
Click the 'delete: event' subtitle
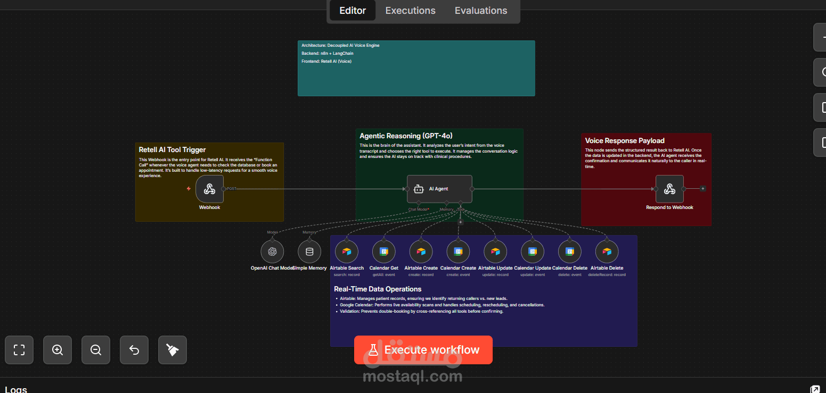pyautogui.click(x=570, y=275)
